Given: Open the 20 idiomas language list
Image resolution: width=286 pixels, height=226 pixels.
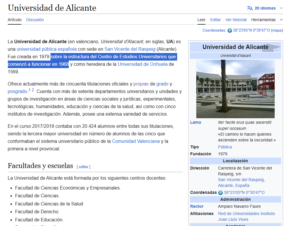Looking at the screenshot, I should [265, 8].
